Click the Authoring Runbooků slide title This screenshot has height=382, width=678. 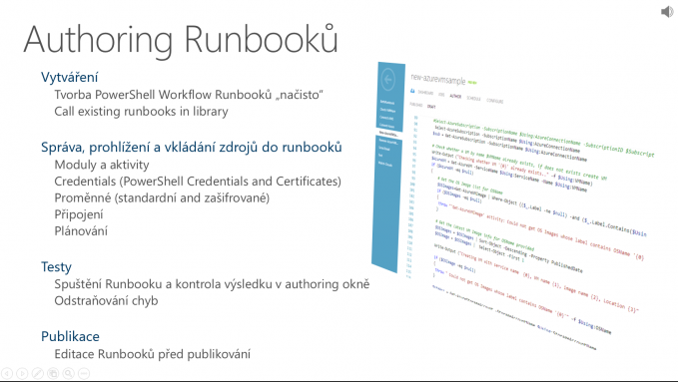tap(181, 40)
